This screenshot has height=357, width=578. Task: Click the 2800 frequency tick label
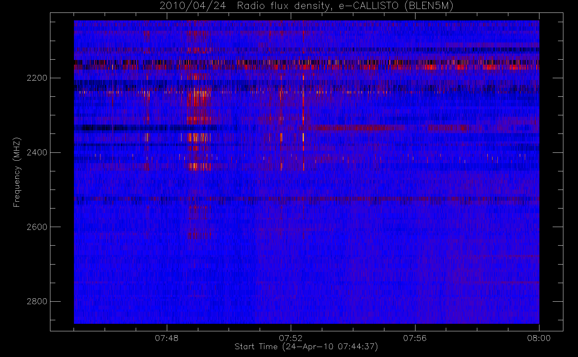(37, 301)
